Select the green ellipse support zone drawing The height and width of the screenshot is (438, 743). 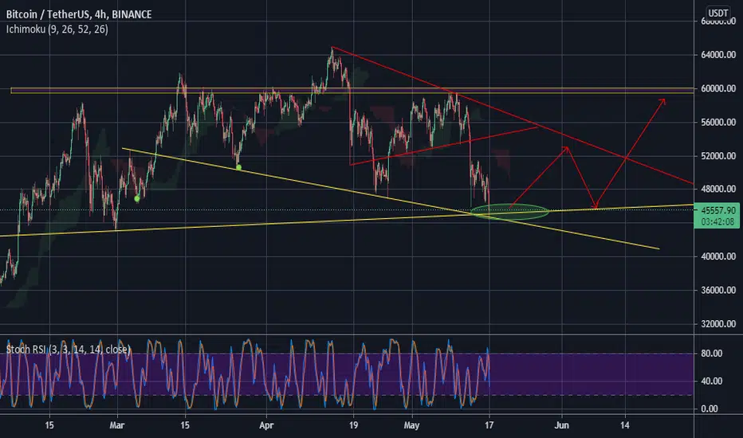[x=510, y=211]
